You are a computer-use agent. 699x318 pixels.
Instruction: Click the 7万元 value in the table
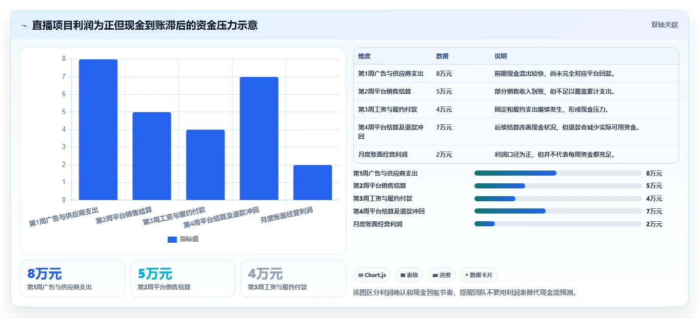(444, 128)
